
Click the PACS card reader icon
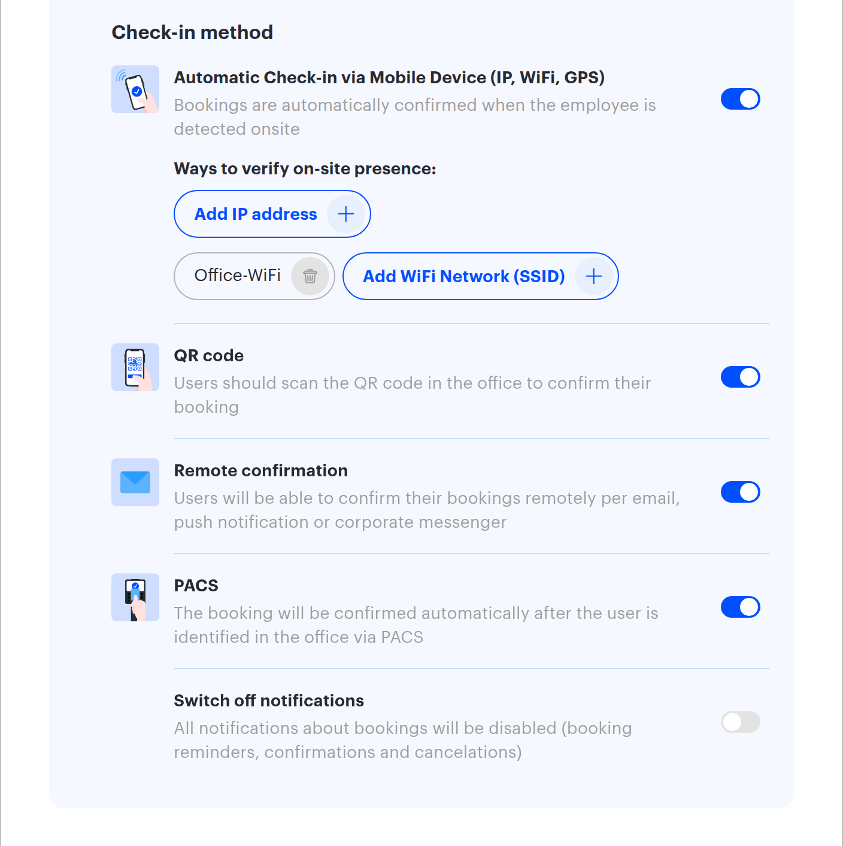click(135, 597)
